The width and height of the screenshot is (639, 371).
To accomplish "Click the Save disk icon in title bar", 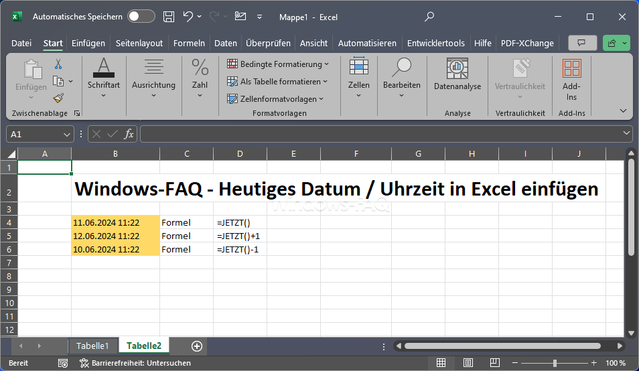I will 169,17.
